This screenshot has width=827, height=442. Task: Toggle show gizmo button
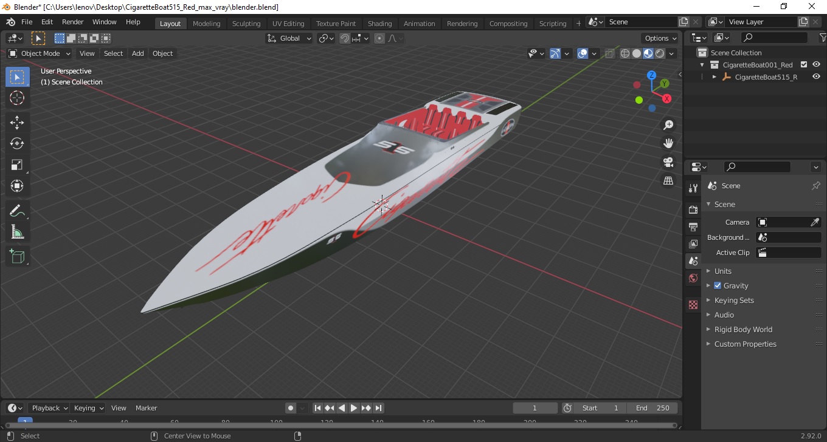point(555,53)
